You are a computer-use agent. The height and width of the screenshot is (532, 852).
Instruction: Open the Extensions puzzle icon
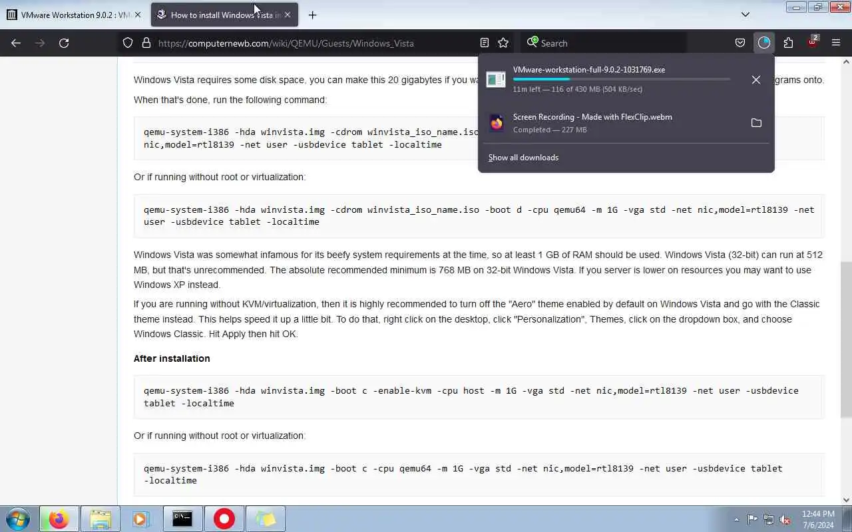(788, 43)
